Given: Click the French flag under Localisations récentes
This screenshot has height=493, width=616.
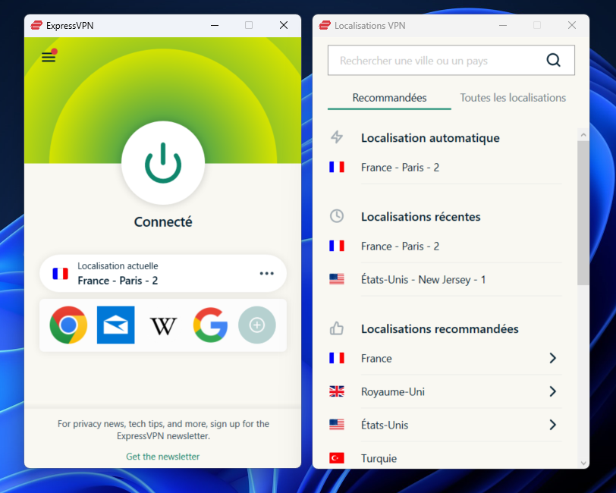Looking at the screenshot, I should 337,246.
